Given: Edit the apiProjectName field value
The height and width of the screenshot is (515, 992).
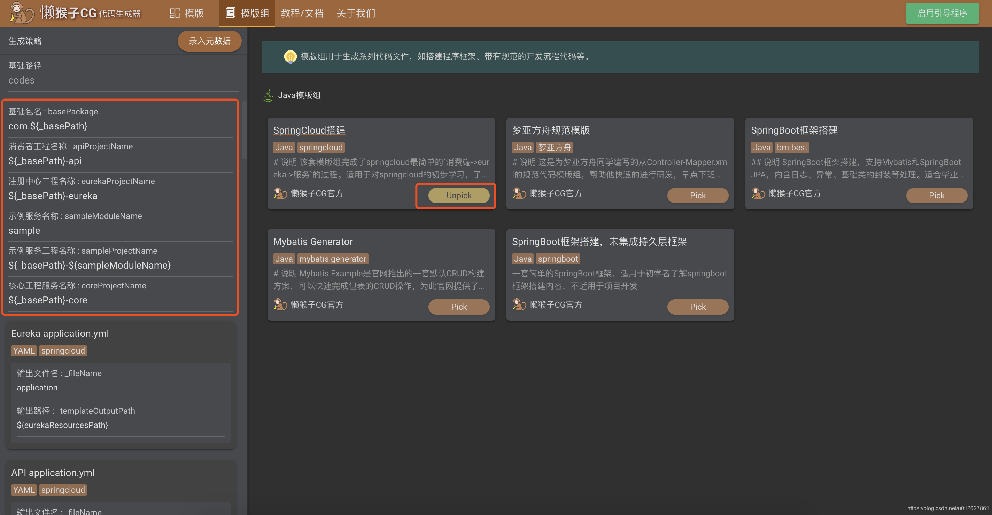Looking at the screenshot, I should (121, 161).
